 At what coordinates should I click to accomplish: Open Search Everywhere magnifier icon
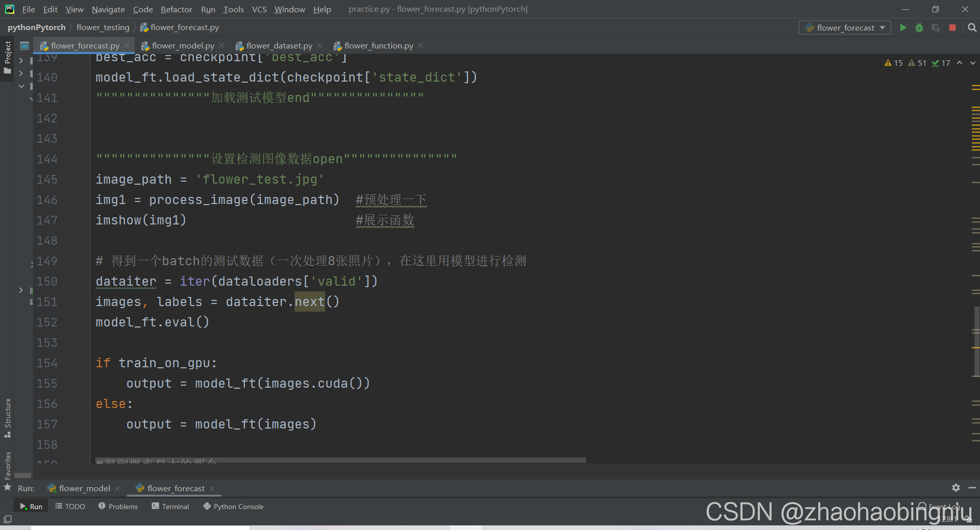tap(972, 28)
